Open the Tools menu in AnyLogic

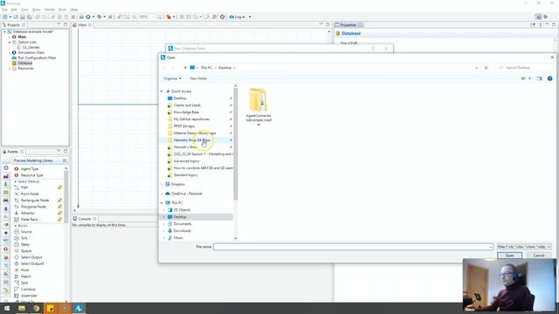pos(62,10)
